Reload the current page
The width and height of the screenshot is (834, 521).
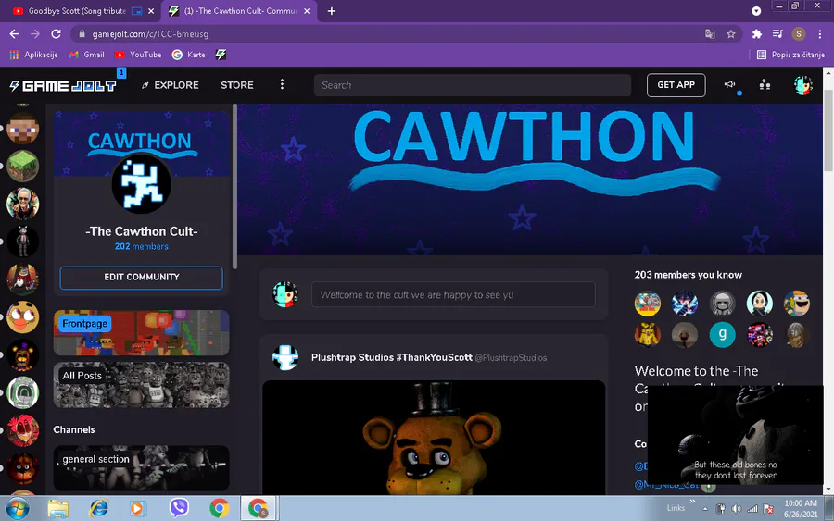click(x=56, y=34)
